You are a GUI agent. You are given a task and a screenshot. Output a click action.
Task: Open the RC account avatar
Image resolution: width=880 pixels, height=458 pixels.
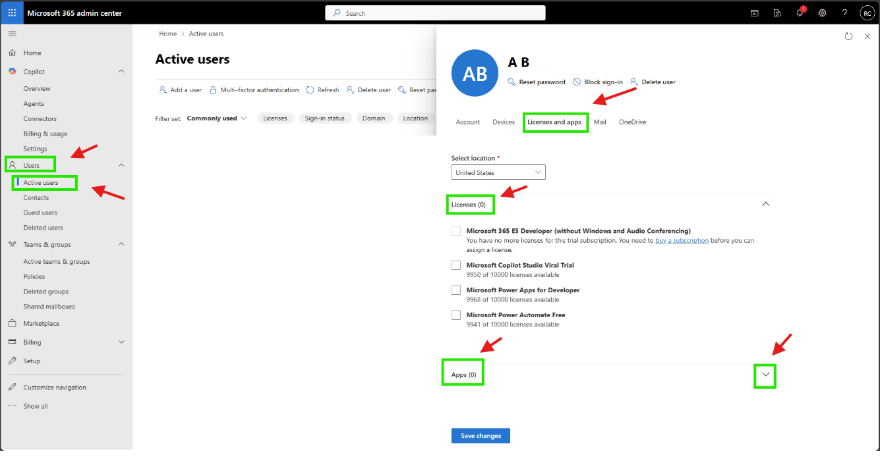pos(867,13)
